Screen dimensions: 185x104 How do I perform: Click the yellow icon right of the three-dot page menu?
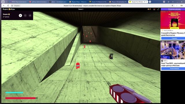pos(182,5)
